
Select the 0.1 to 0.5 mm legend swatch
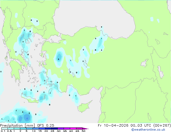[x=5, y=128]
